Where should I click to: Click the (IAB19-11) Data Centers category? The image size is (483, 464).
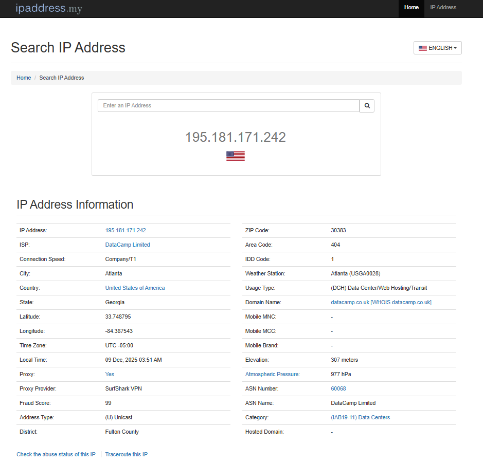point(361,417)
